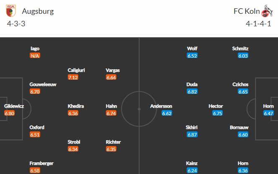The image size is (278, 174).
Task: Click Bornauw's 6.60 rating badge
Action: click(243, 135)
